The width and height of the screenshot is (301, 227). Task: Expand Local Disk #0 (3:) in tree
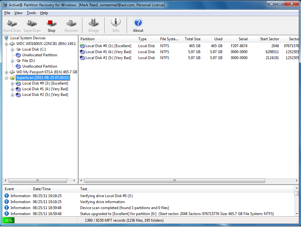pyautogui.click(x=12, y=84)
